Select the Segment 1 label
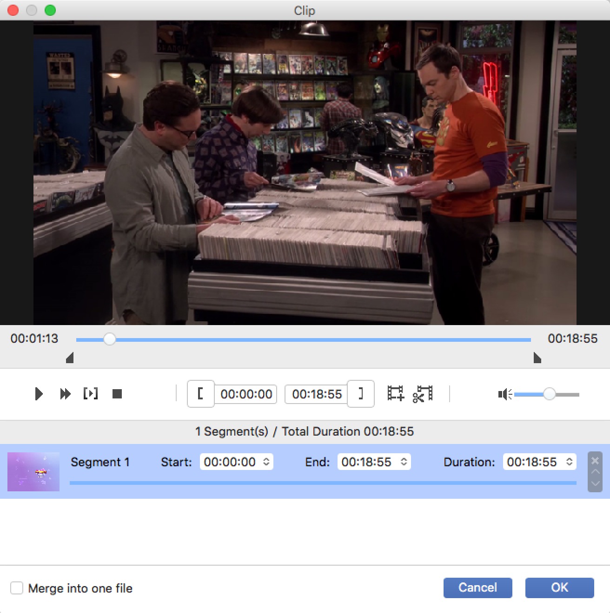Image resolution: width=610 pixels, height=613 pixels. [x=100, y=462]
